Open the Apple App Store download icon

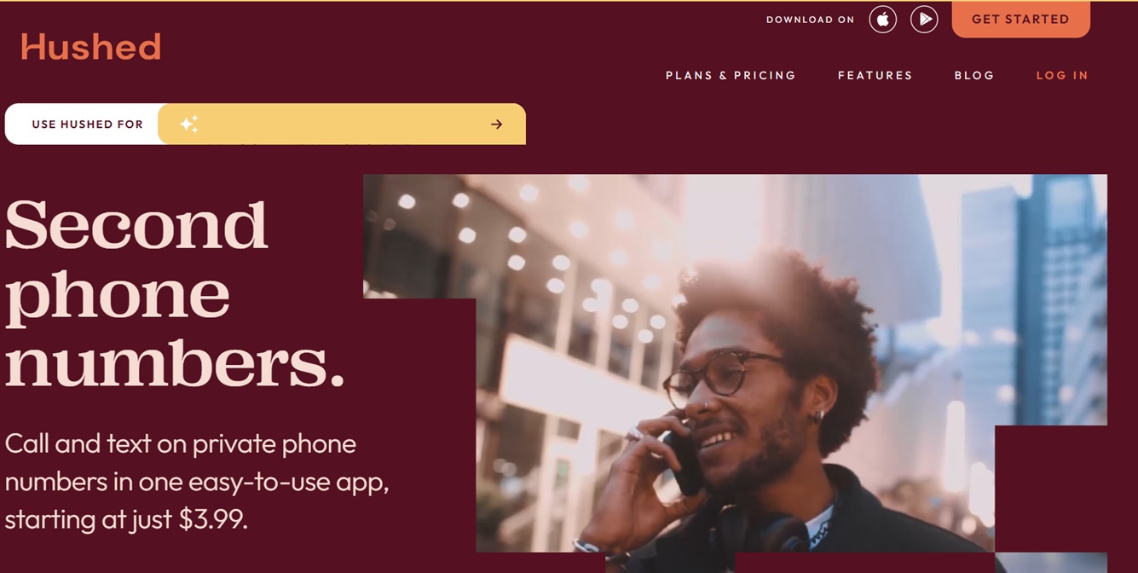[882, 19]
